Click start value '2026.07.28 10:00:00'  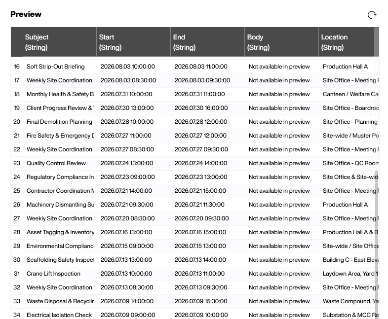click(x=127, y=122)
